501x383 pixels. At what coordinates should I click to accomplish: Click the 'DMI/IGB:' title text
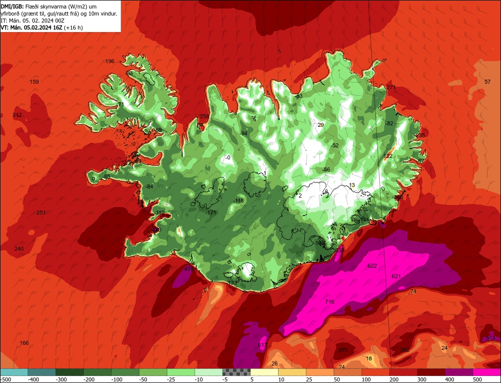pos(12,6)
